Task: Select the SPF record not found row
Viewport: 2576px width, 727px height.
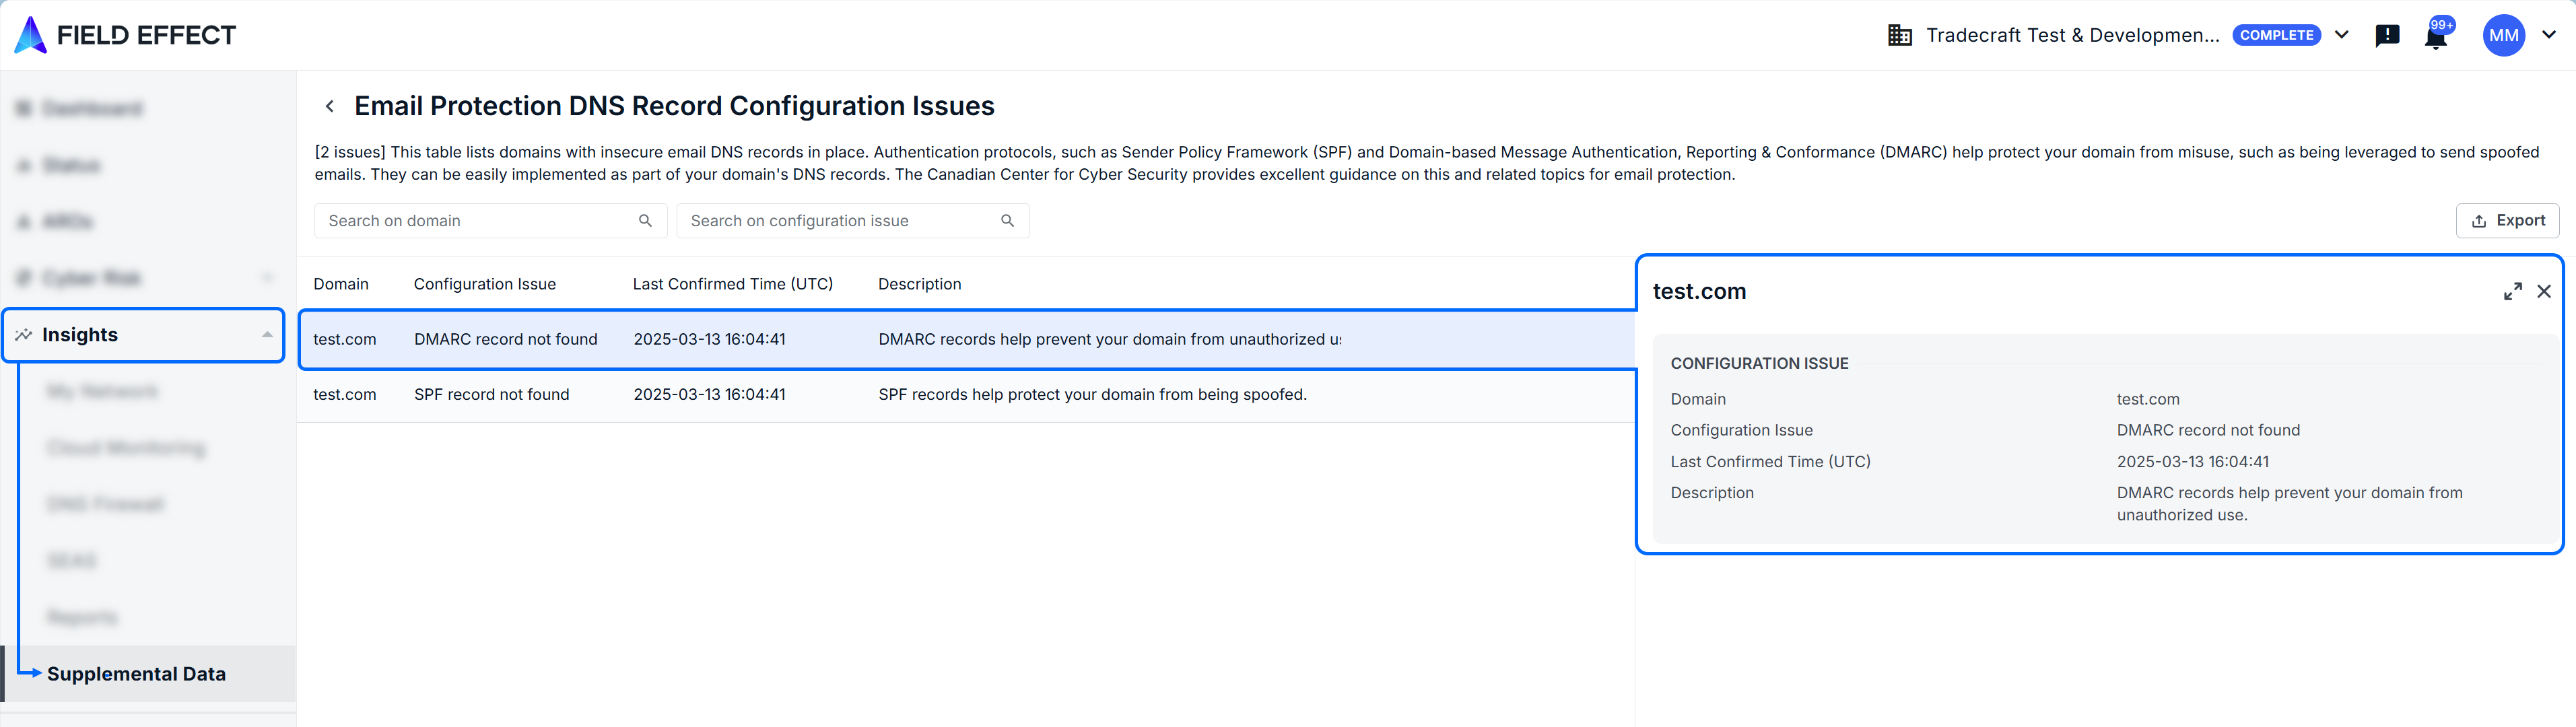Action: tap(491, 395)
